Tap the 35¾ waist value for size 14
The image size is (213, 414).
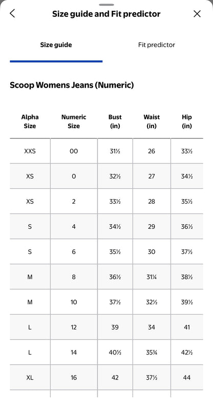(152, 352)
